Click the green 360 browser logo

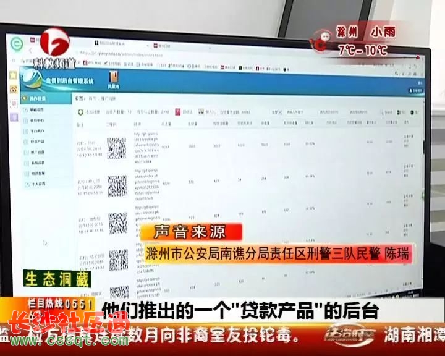(17, 43)
